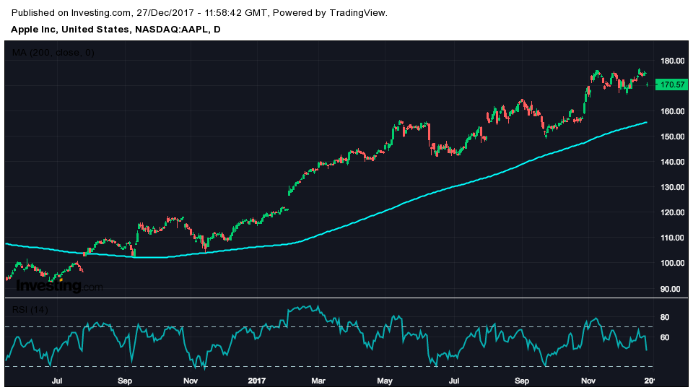Click the Nov 2016 time axis label

pos(191,381)
